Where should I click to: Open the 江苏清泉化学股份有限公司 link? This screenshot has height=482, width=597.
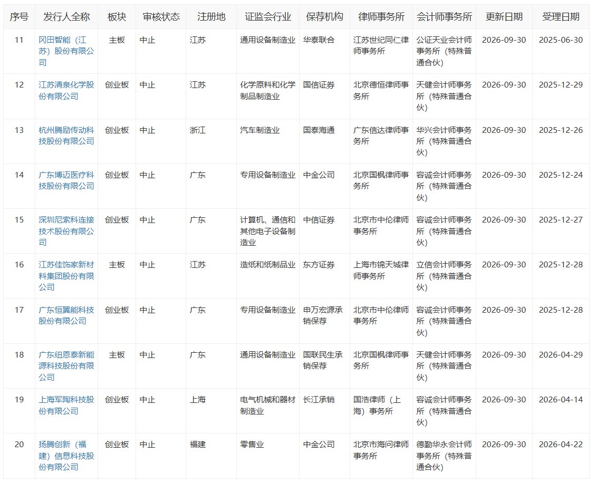[66, 90]
